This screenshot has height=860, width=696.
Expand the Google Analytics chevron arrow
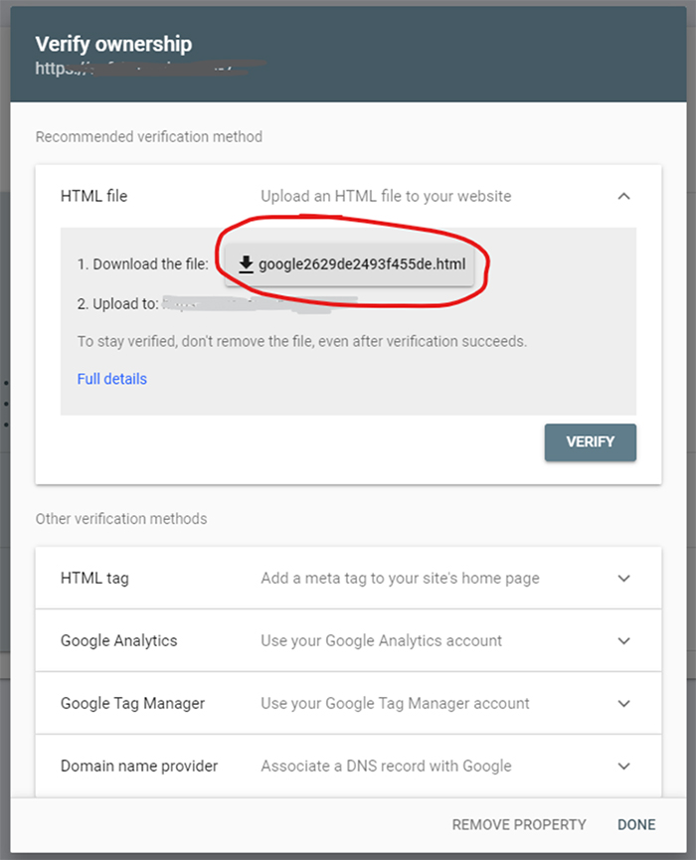(623, 640)
